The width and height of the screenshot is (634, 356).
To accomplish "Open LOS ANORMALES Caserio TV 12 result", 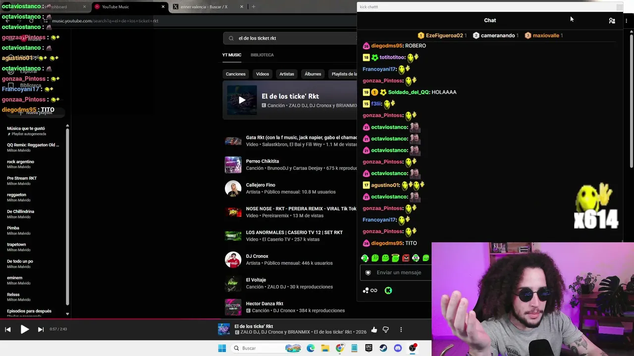I will coord(291,236).
